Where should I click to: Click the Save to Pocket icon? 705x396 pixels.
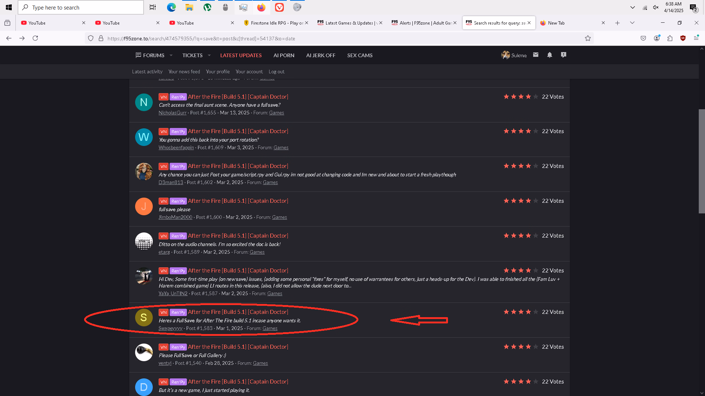coord(643,38)
